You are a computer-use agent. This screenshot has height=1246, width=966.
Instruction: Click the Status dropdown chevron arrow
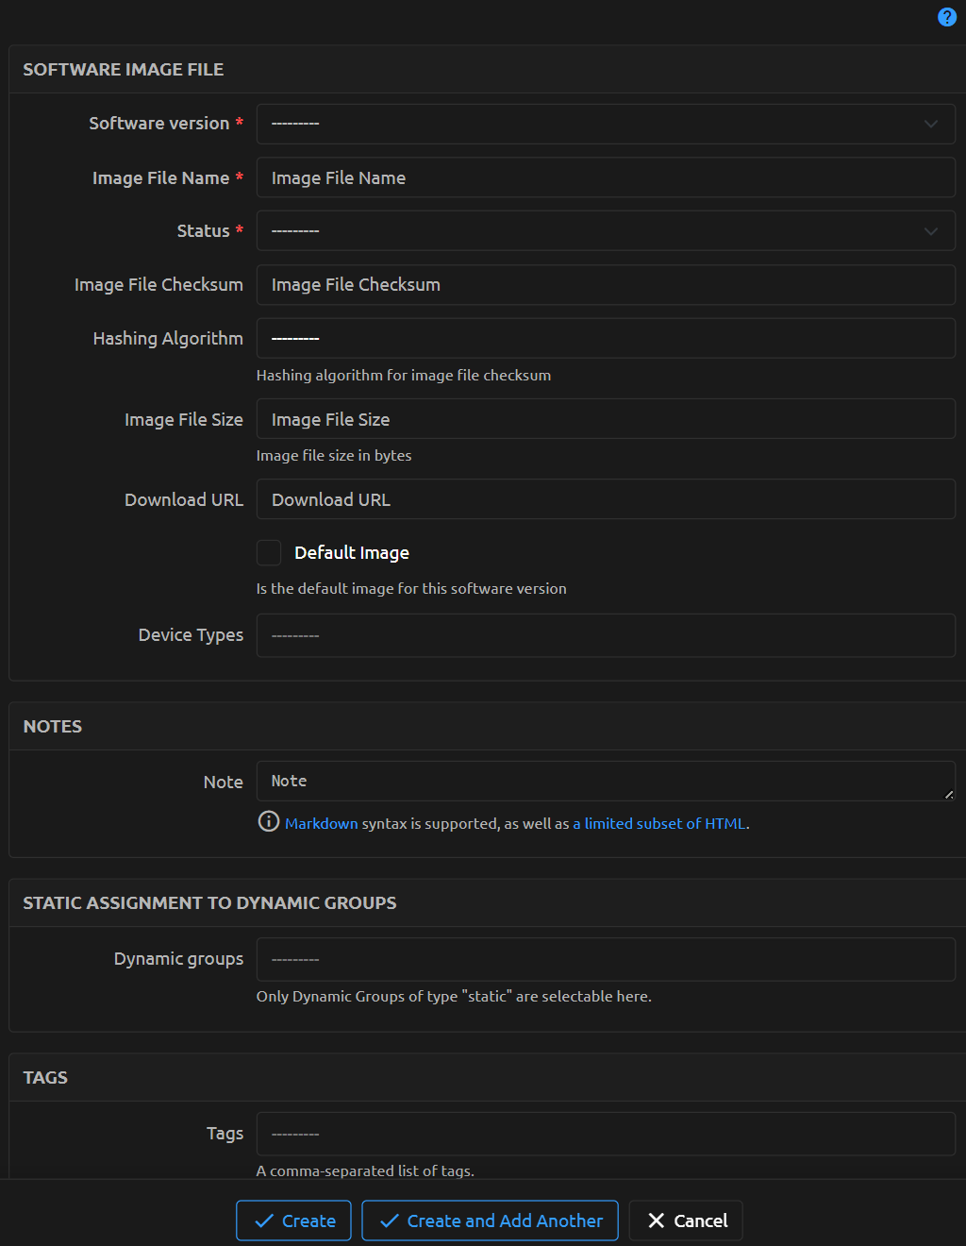pyautogui.click(x=930, y=231)
